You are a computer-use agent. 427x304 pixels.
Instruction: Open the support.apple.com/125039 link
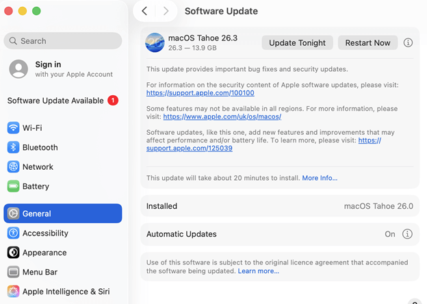coord(190,148)
